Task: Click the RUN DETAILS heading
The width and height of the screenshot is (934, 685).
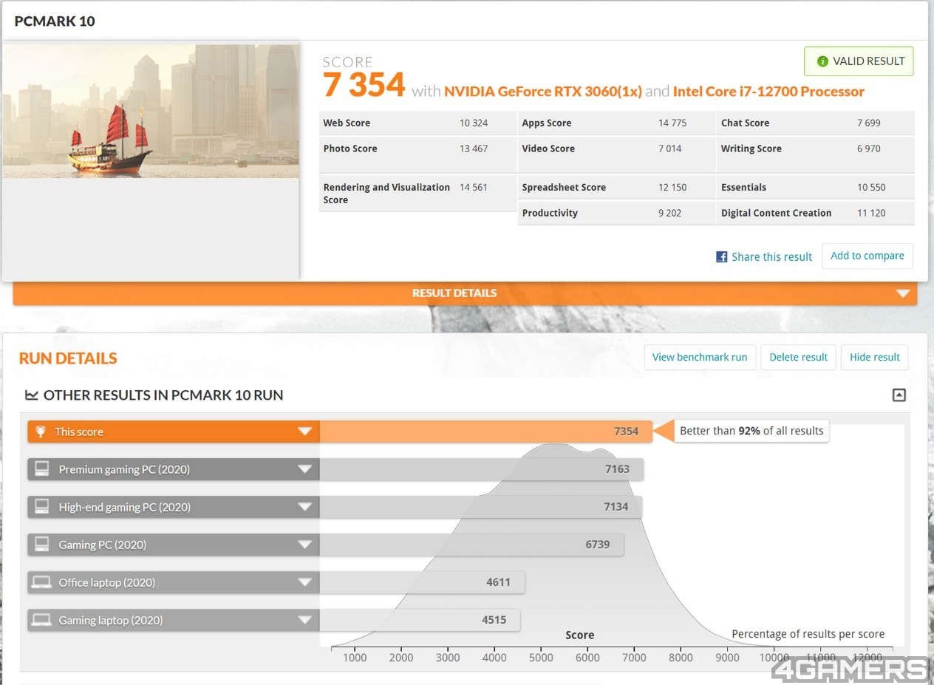Action: pyautogui.click(x=68, y=358)
